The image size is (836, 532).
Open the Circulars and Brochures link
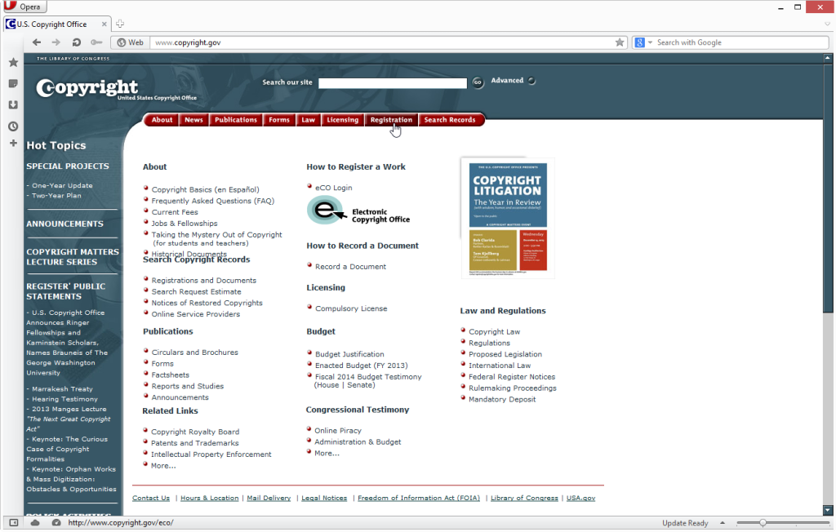[x=194, y=352]
